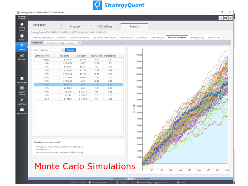Select the 80 % confidence row
Image resolution: width=248 pixels, height=186 pixels.
(x=79, y=74)
